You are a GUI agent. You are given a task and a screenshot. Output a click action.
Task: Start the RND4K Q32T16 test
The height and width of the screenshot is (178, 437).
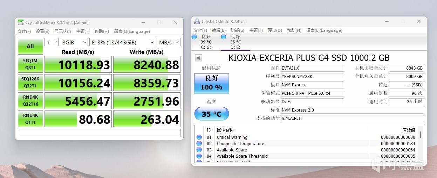coord(30,101)
